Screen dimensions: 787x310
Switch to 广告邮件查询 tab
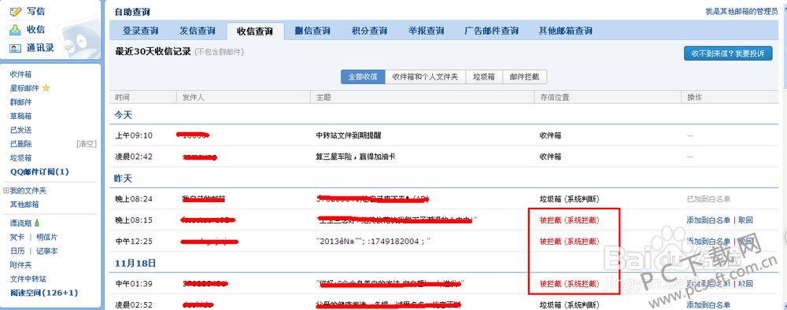[491, 31]
